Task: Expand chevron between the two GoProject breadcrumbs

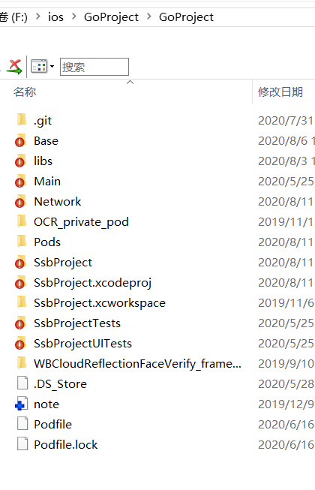Action: point(149,17)
